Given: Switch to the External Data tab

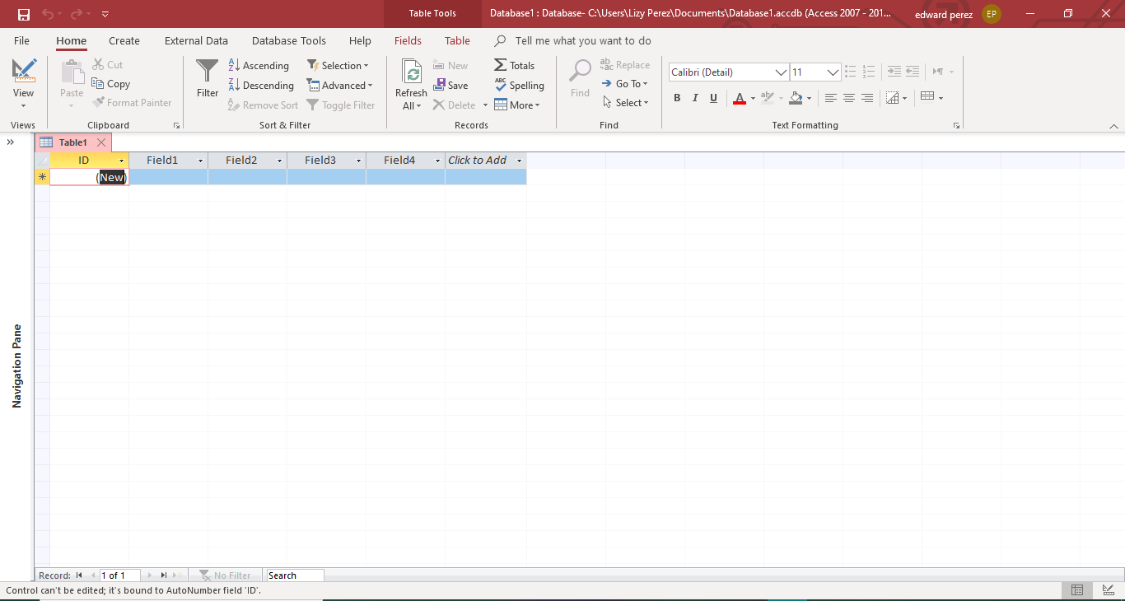Looking at the screenshot, I should click(196, 40).
